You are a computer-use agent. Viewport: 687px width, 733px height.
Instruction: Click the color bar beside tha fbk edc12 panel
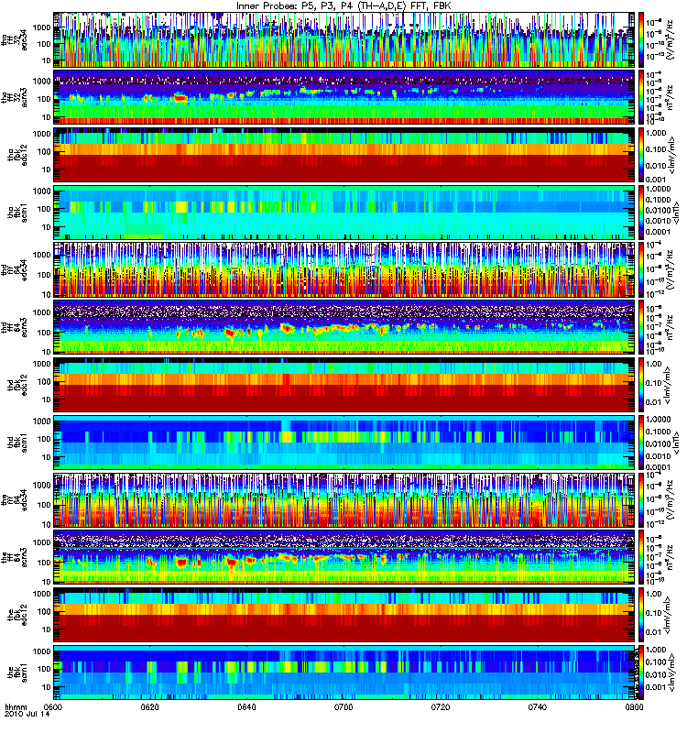[641, 155]
